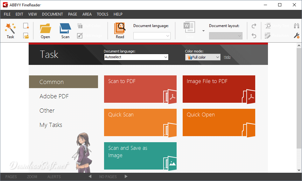Maximize the ABBYY FineReader window
This screenshot has height=181, width=302.
pyautogui.click(x=280, y=5)
